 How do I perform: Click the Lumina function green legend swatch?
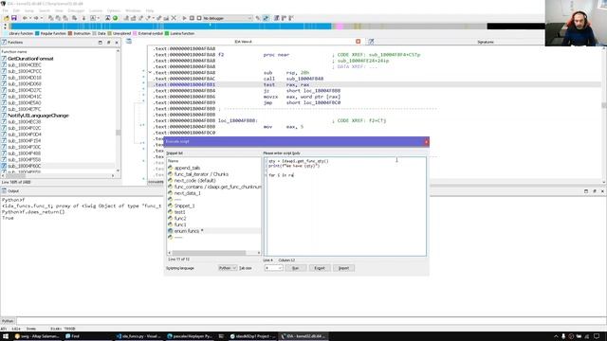tap(167, 34)
